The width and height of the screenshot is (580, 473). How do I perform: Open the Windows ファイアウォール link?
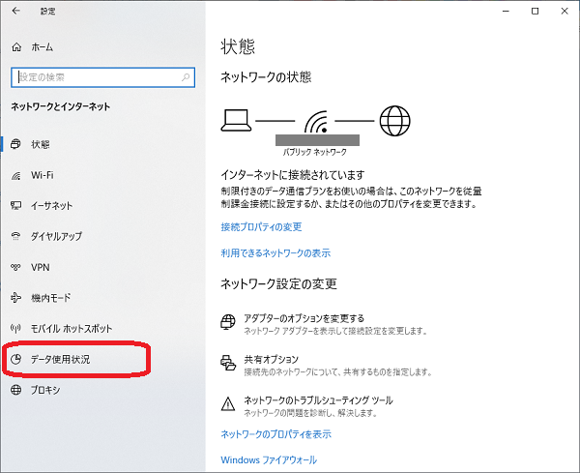click(269, 460)
